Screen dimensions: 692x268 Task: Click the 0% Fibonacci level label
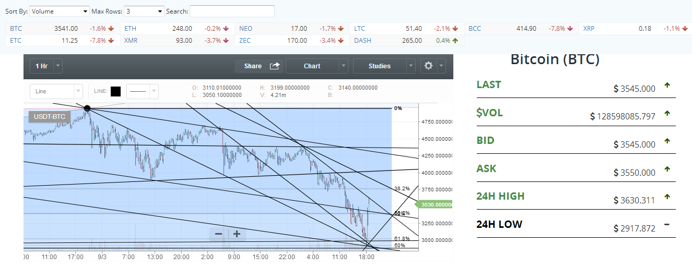click(398, 108)
